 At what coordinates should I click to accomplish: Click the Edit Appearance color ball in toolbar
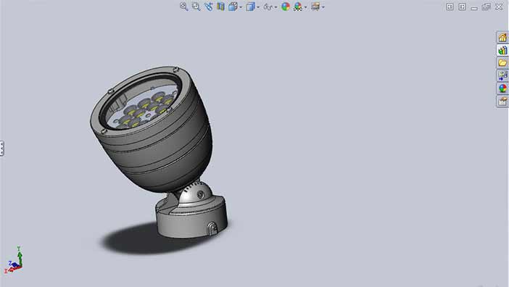pyautogui.click(x=286, y=7)
